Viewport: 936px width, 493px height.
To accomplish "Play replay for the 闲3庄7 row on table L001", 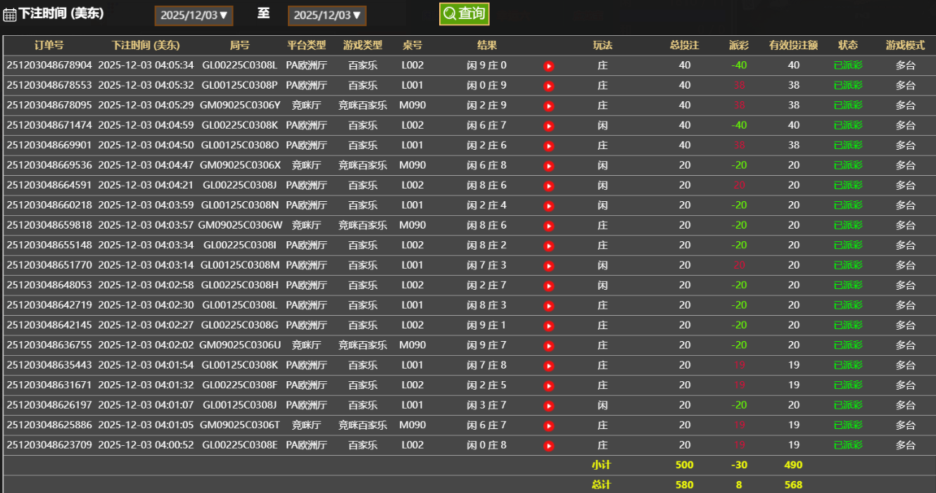I will (548, 406).
